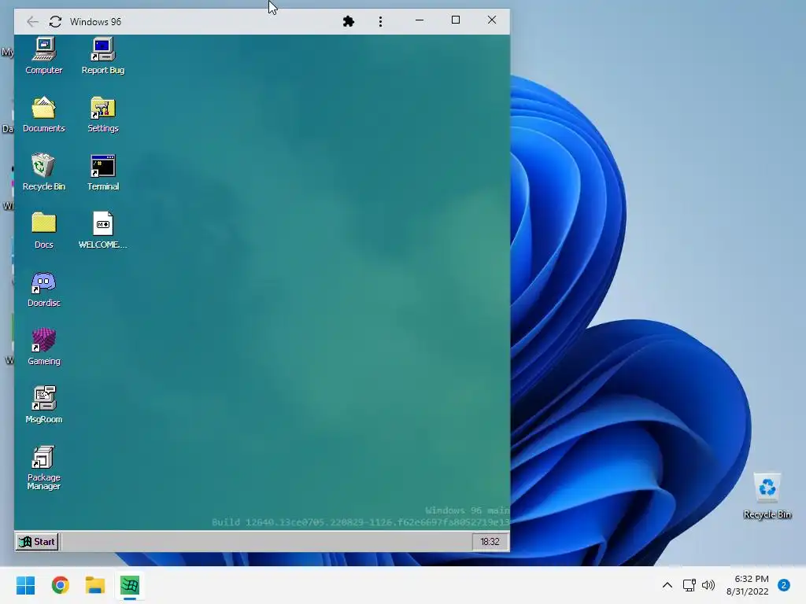
Task: Open the three-dot app menu
Action: click(380, 21)
